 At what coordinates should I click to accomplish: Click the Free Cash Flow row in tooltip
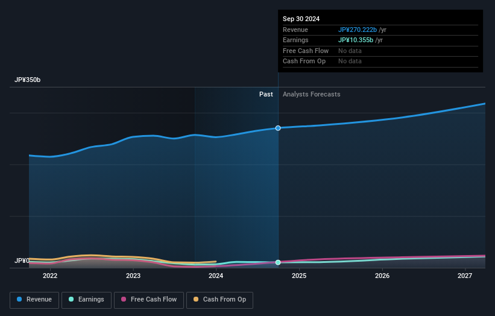tap(380, 51)
